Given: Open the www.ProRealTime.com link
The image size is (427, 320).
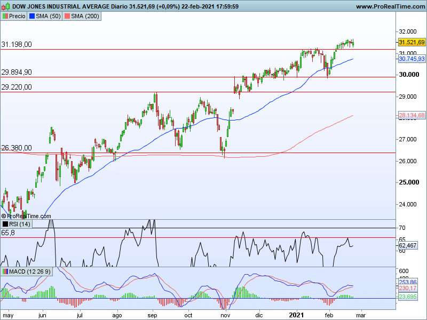Looking at the screenshot, I should [391, 6].
